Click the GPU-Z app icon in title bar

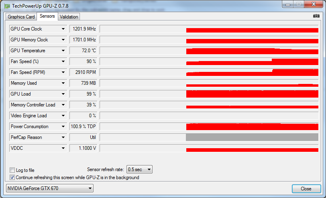coord(7,6)
